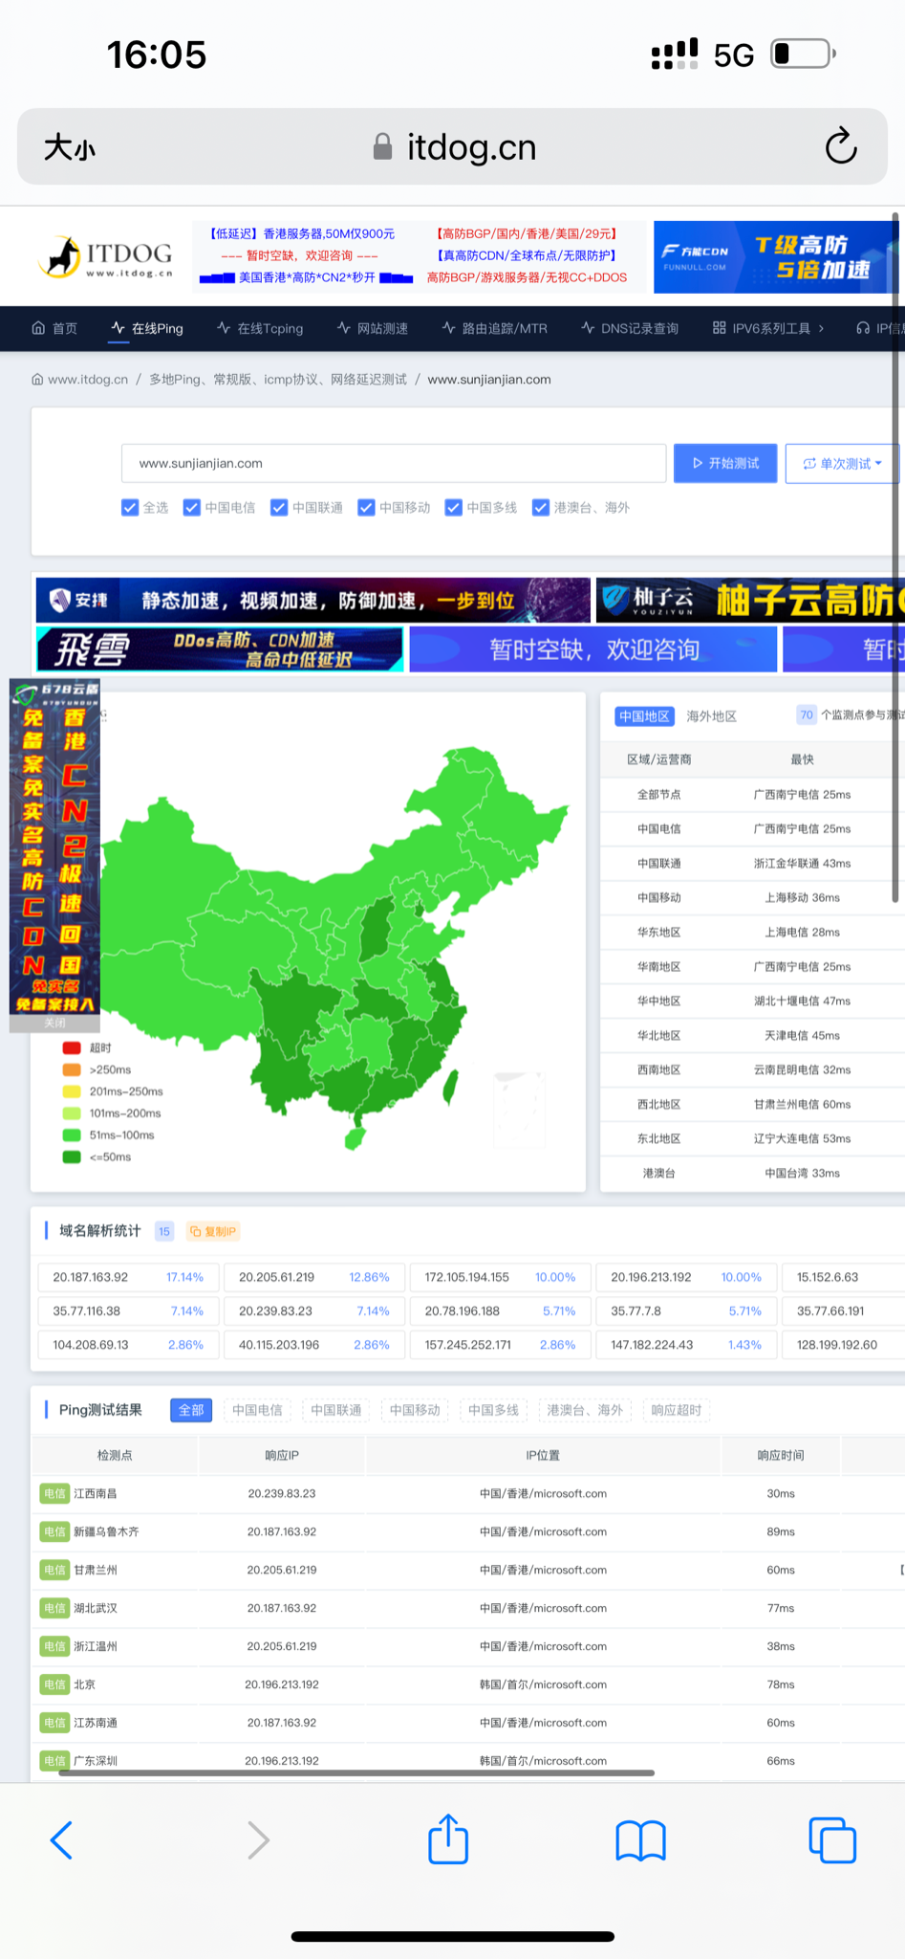Uncheck the 全选 checkbox
Image resolution: width=905 pixels, height=1959 pixels.
pos(130,507)
